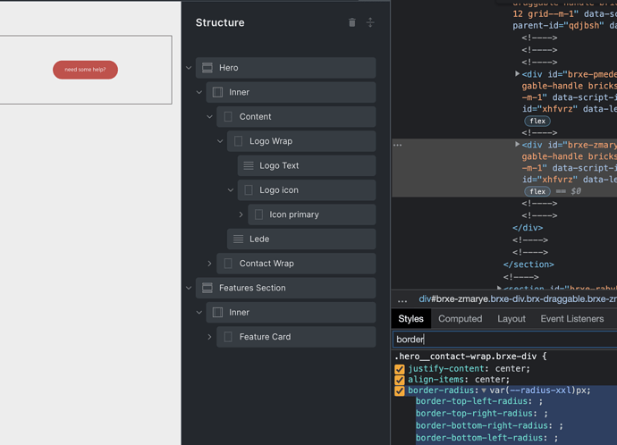This screenshot has width=617, height=445.
Task: Click the div icon of Logo icon row
Action: [249, 189]
